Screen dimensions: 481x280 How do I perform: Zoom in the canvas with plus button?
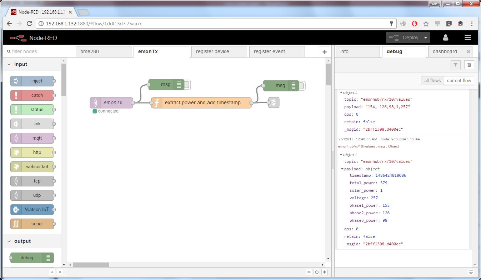pyautogui.click(x=325, y=272)
